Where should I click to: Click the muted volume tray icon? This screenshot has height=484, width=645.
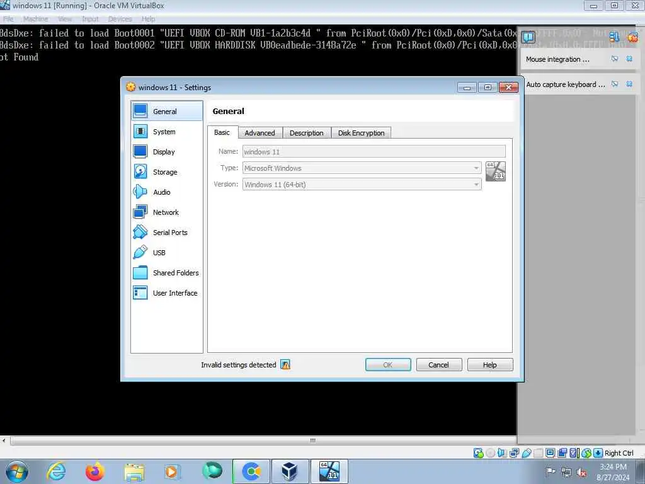[x=581, y=472]
